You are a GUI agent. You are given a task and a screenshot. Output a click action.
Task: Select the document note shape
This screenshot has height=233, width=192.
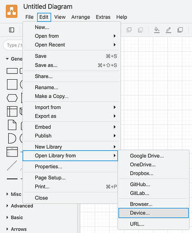coord(12,125)
